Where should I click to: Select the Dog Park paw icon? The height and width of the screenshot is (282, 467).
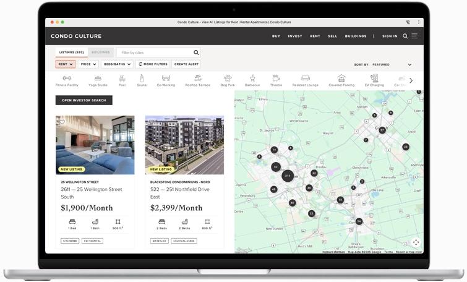tap(228, 79)
